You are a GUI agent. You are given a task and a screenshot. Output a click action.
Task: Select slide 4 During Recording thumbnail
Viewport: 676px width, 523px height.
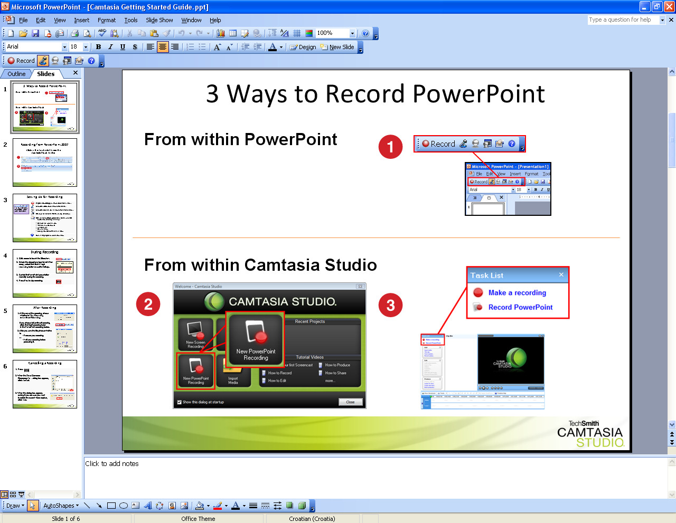[x=45, y=273]
